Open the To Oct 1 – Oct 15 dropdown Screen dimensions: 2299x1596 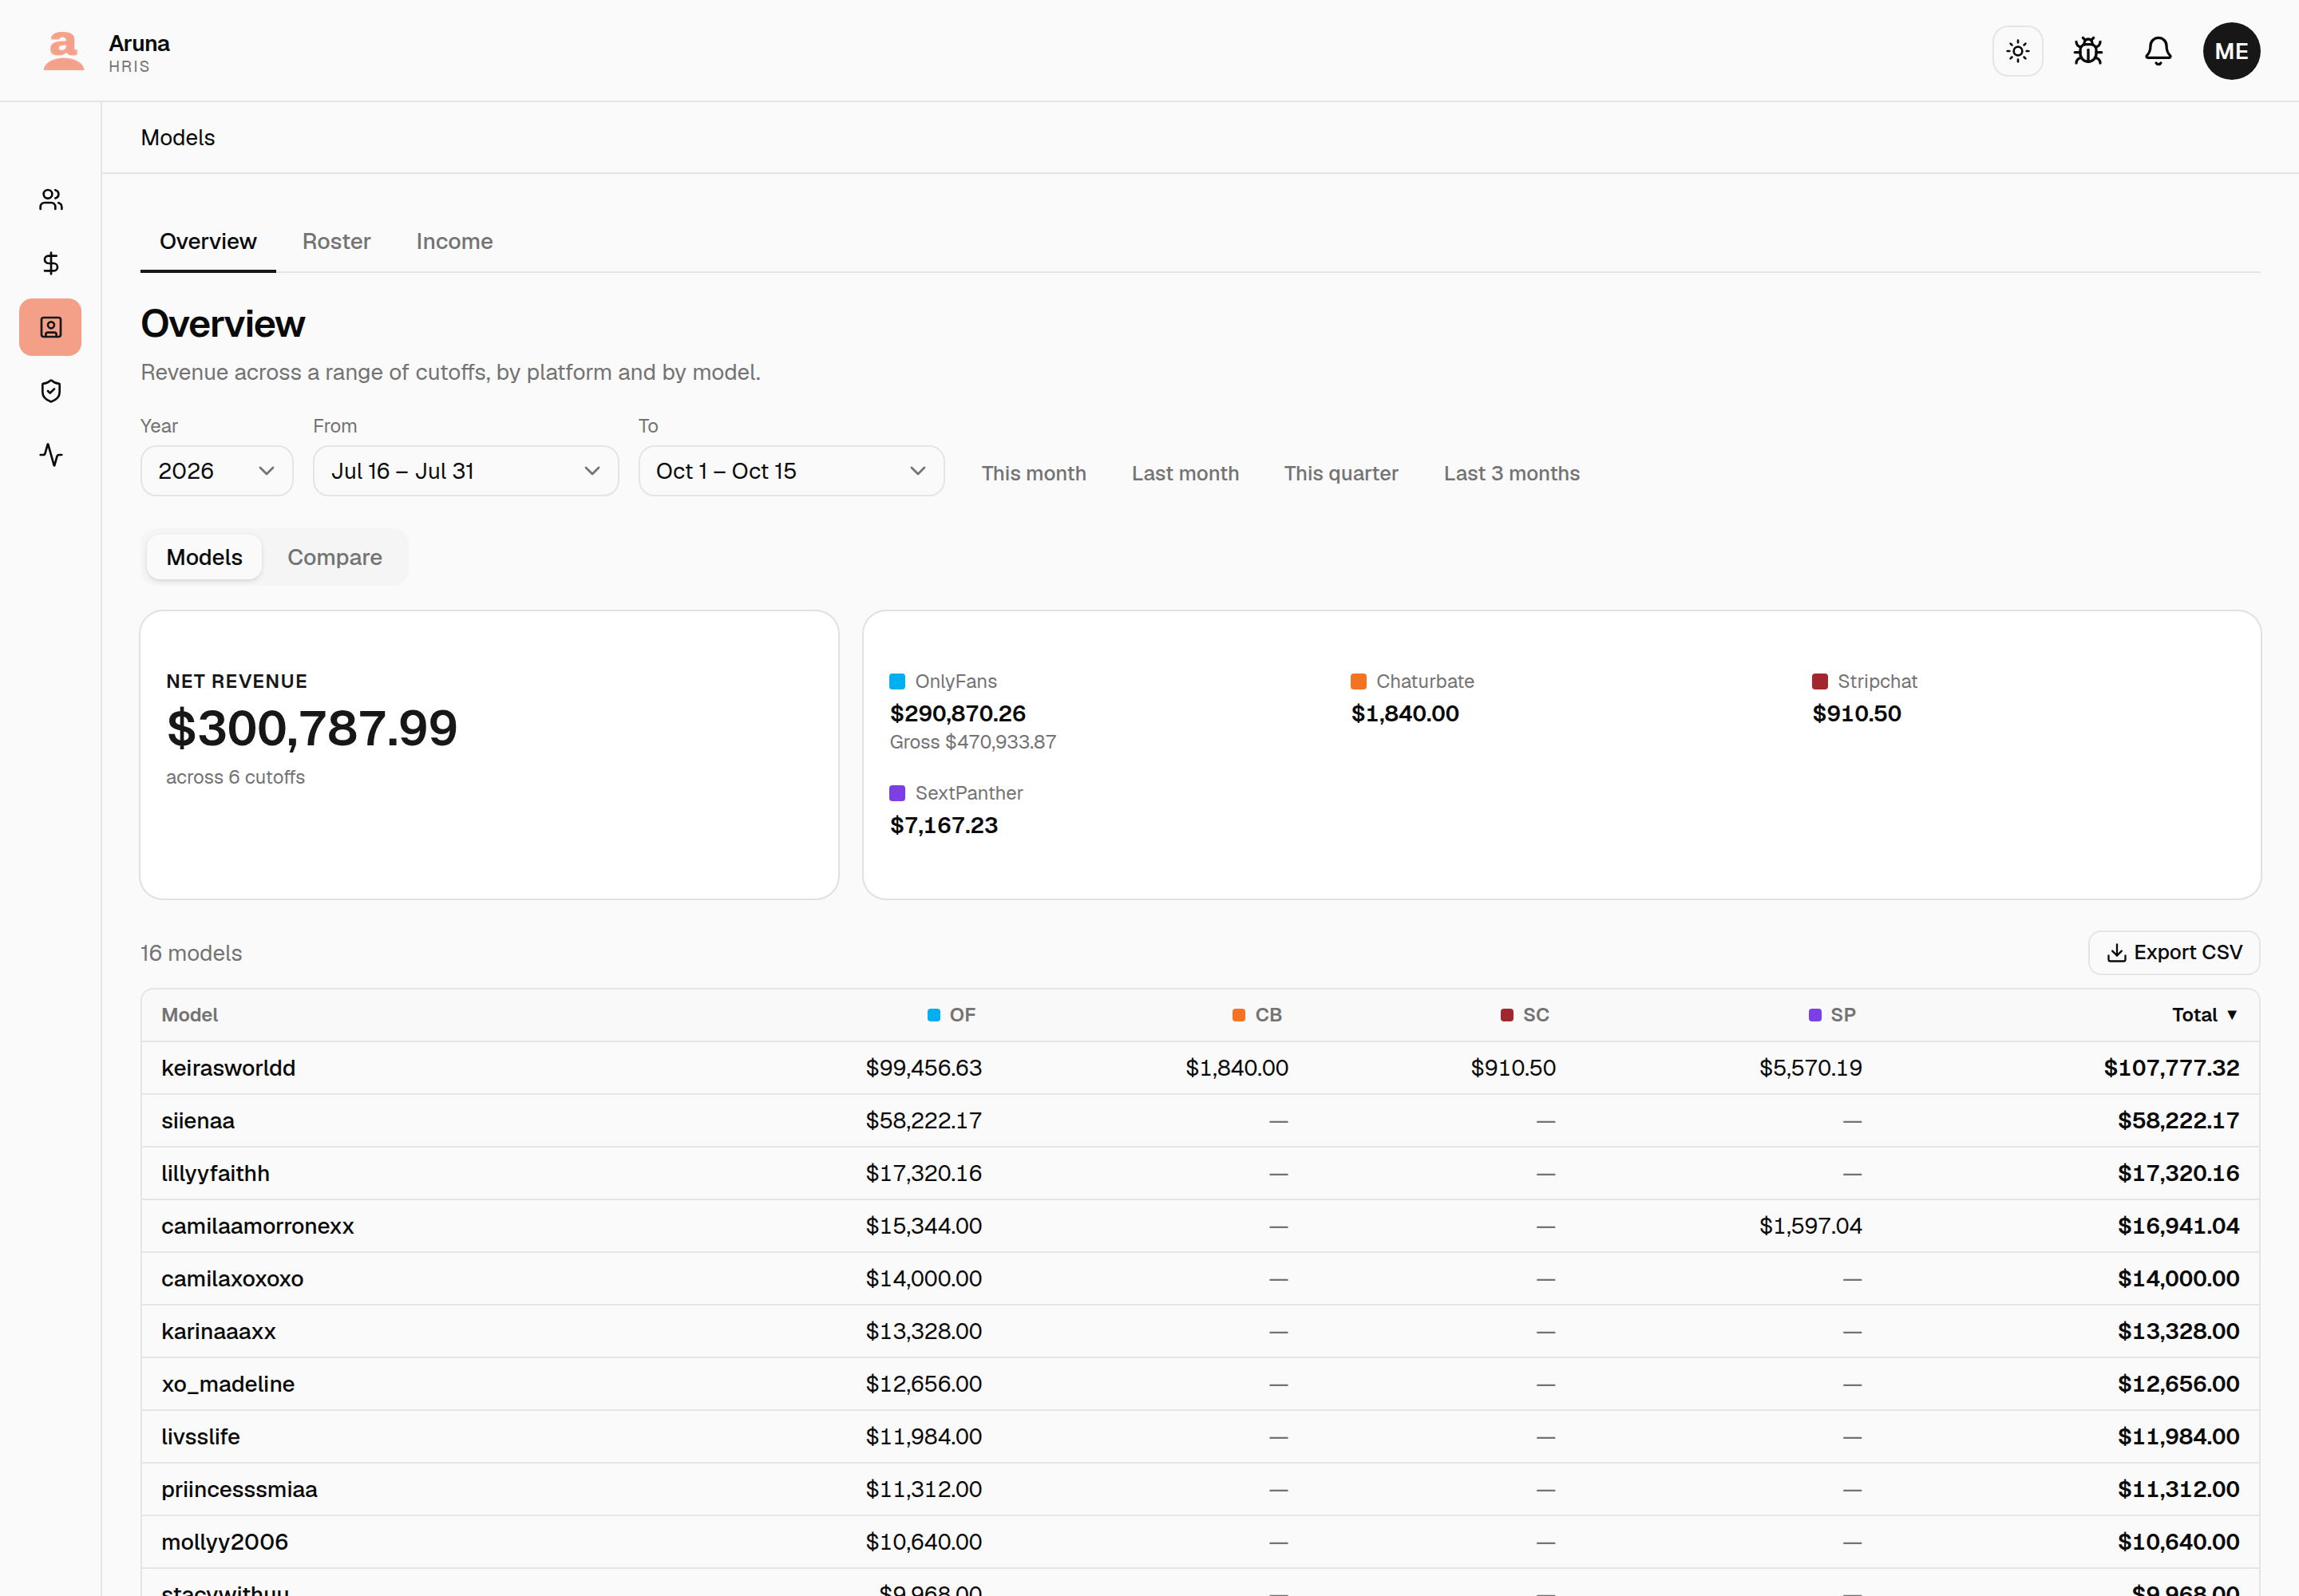pos(790,471)
